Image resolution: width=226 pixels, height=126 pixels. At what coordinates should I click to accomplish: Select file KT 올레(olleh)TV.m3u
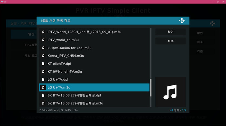[94, 71]
